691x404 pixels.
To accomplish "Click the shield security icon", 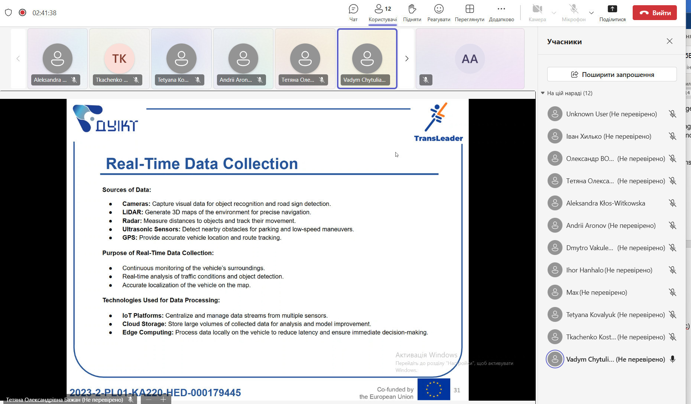I will [x=8, y=13].
